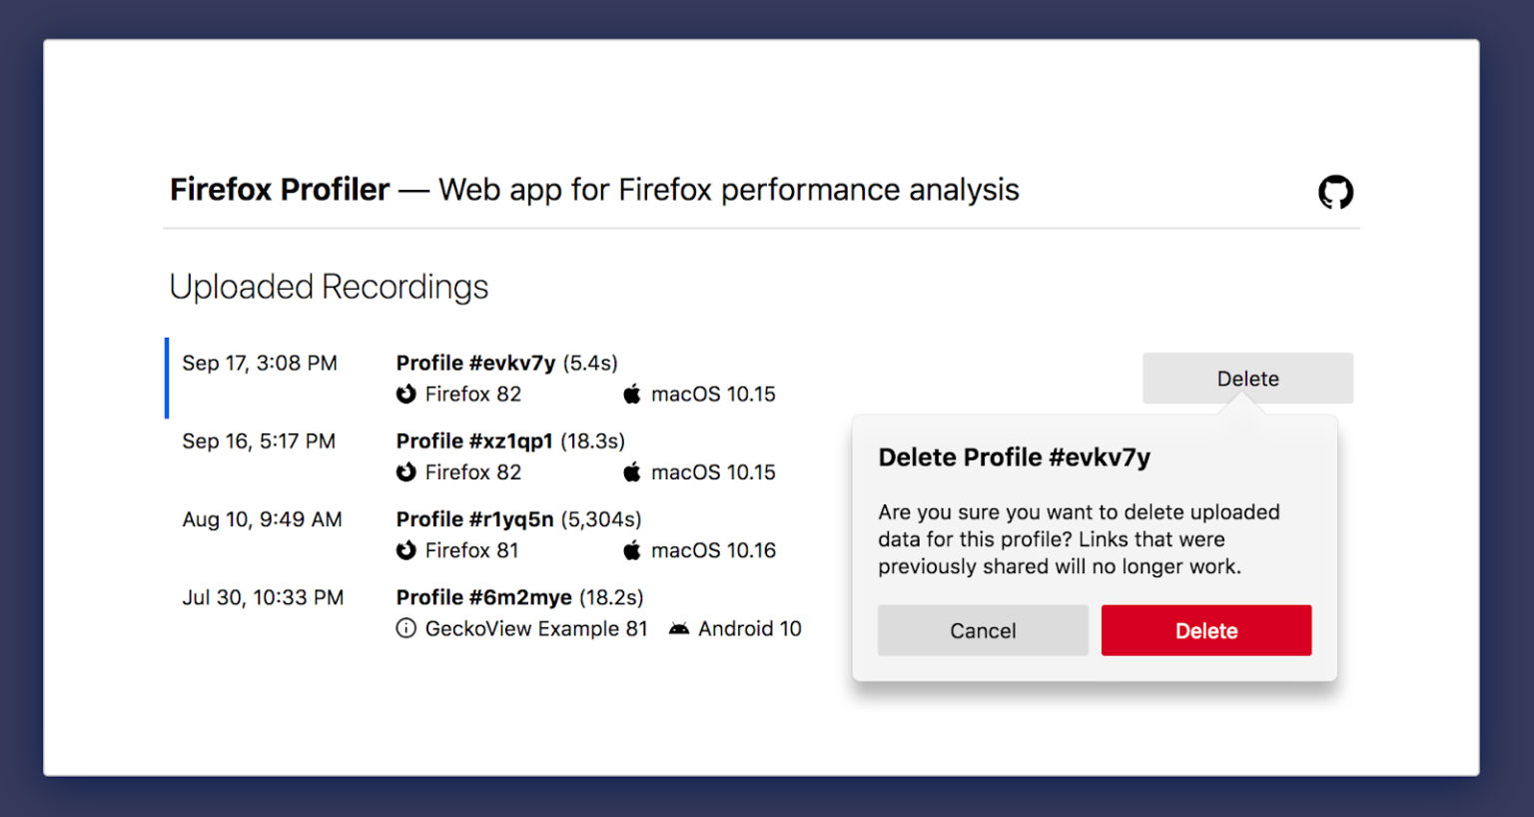Click the Apple icon beside Profile #xz1qp1
The height and width of the screenshot is (817, 1534).
(x=631, y=471)
